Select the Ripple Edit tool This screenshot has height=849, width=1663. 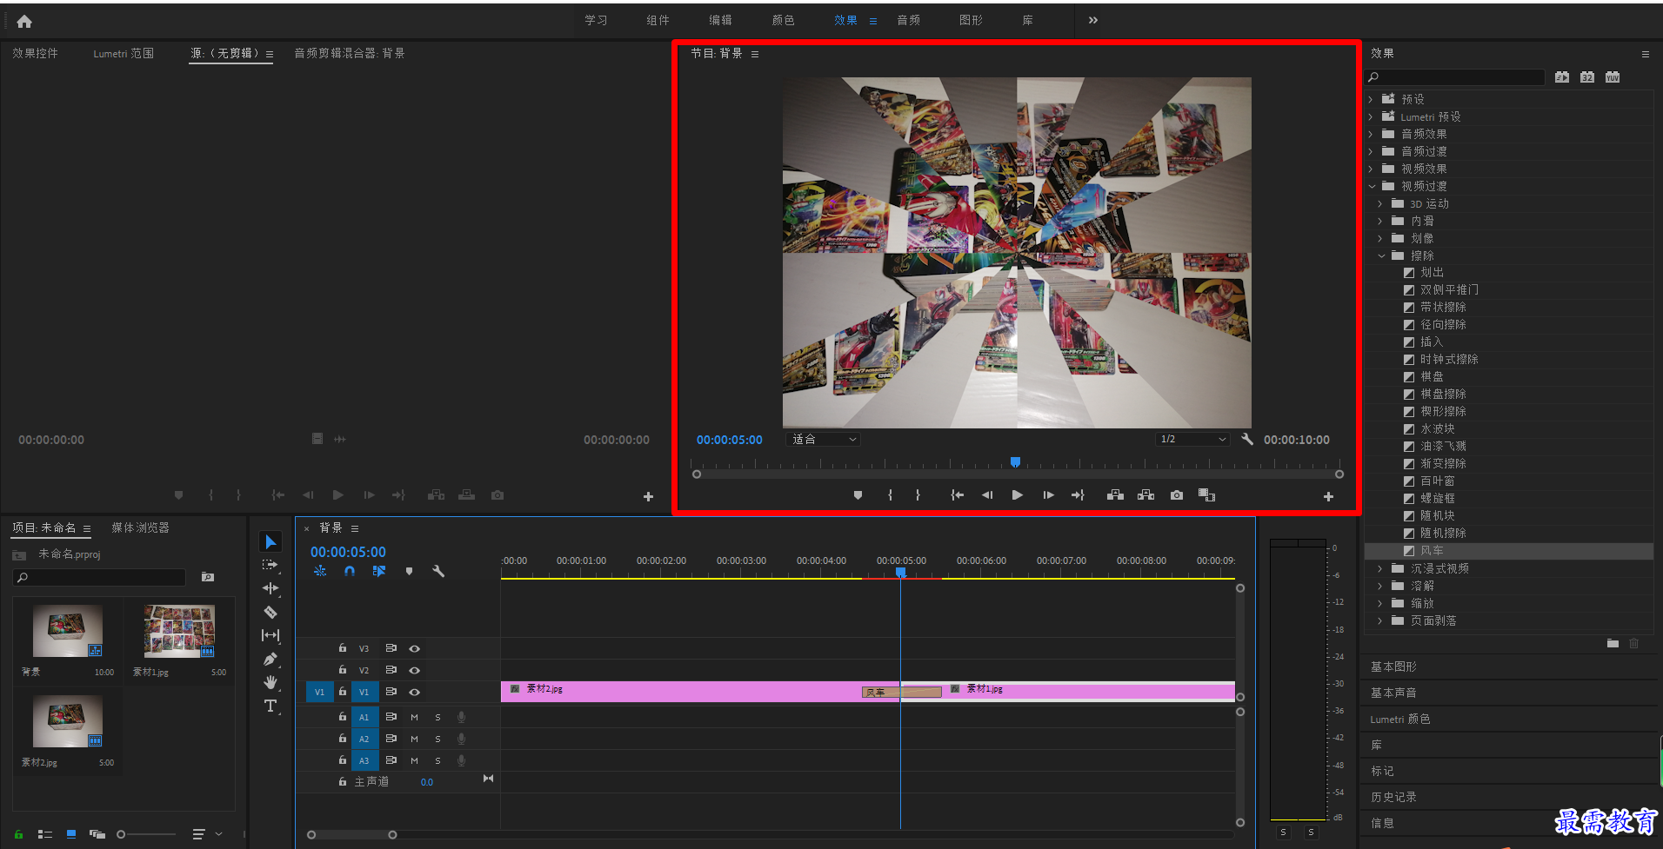click(270, 588)
